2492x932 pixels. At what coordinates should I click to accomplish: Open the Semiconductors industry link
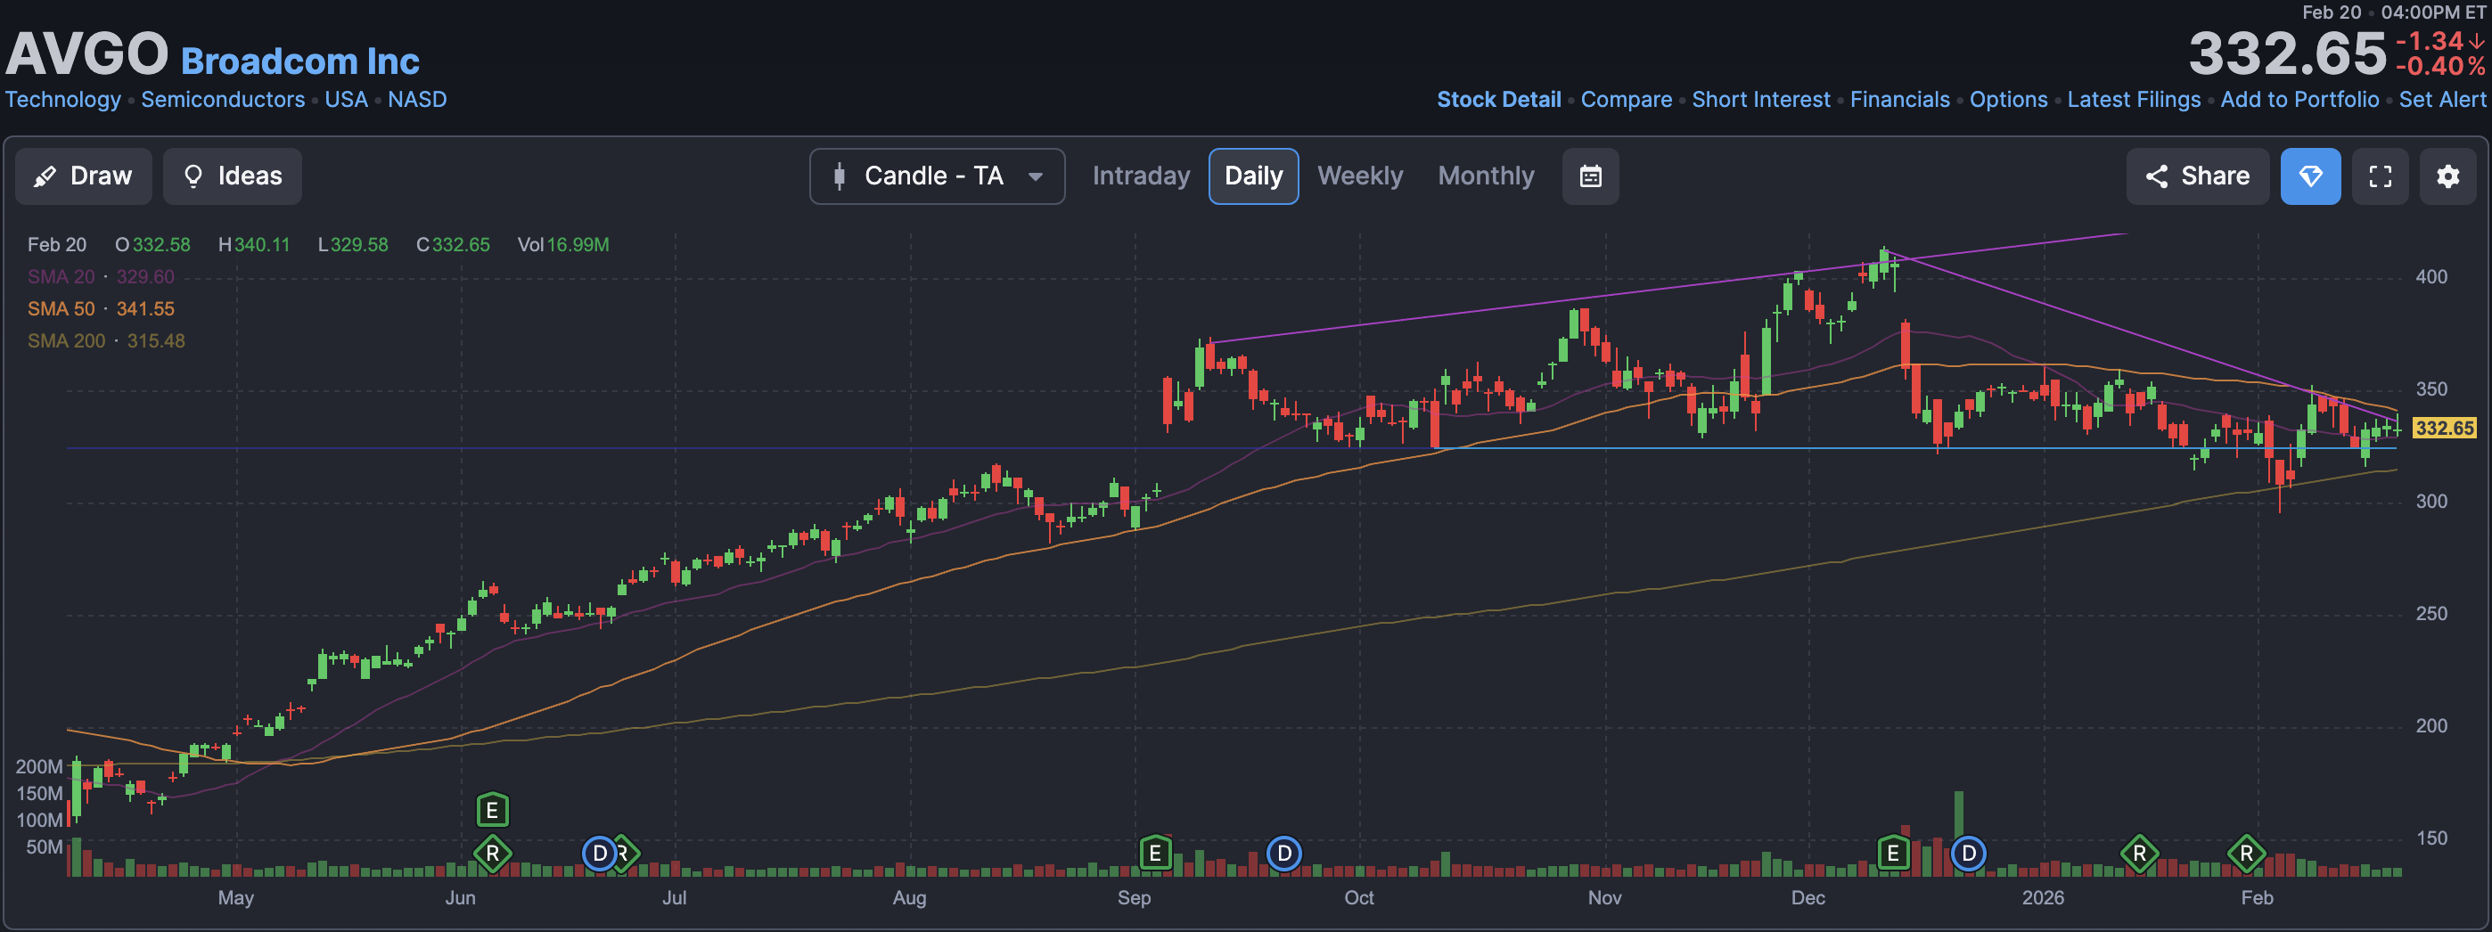pyautogui.click(x=223, y=100)
